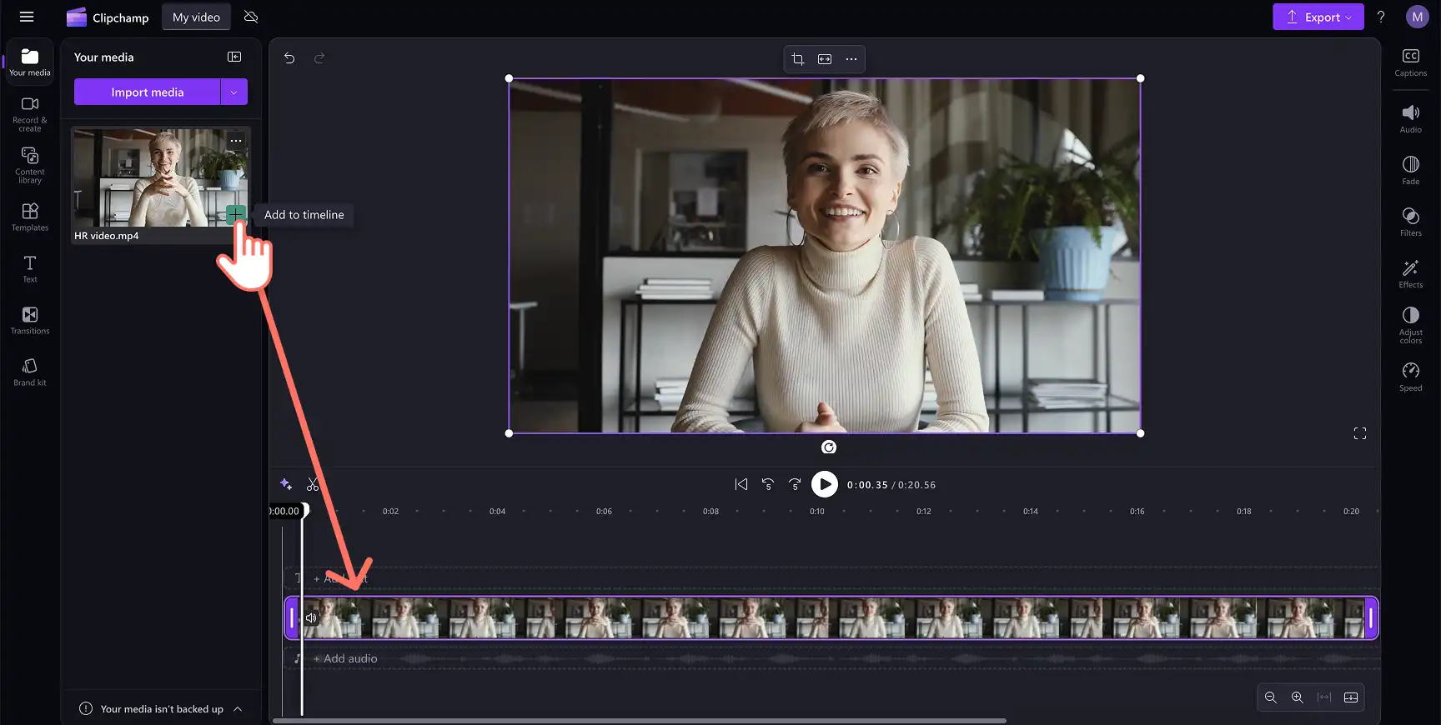Screen dimensions: 1441x725
Task: Open the Effects panel
Action: pyautogui.click(x=1411, y=273)
